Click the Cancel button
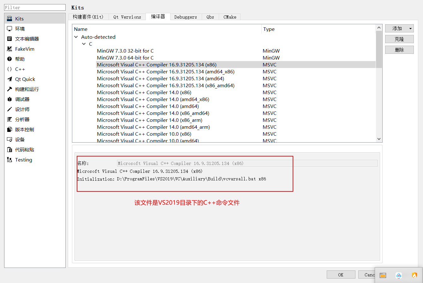 (x=367, y=275)
